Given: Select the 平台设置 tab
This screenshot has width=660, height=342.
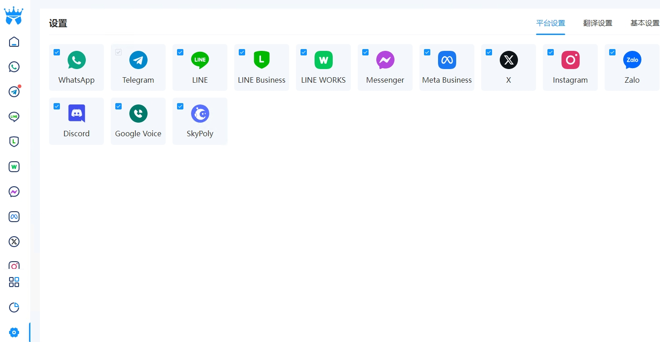Looking at the screenshot, I should pos(550,23).
